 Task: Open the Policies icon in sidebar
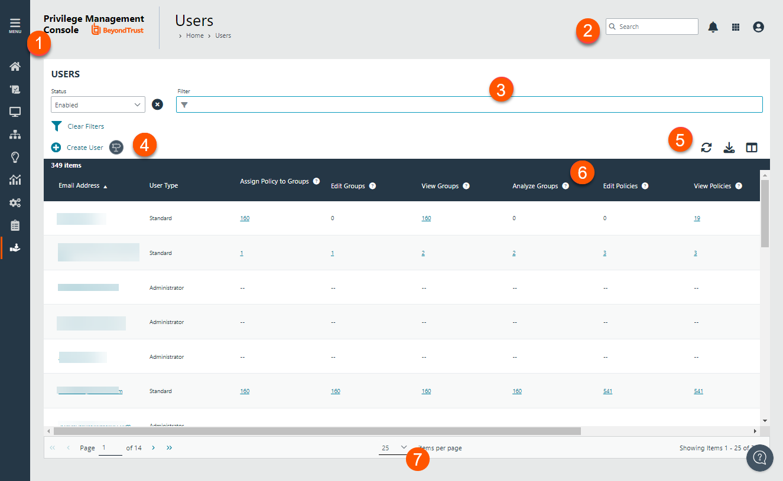(15, 90)
